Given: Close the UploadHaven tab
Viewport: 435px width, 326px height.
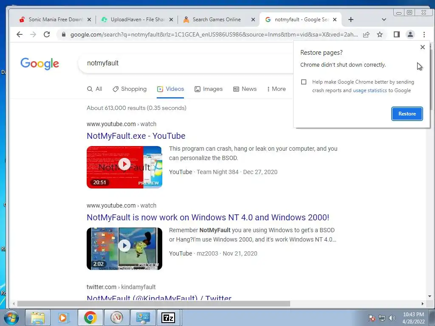Looking at the screenshot, I should click(171, 20).
